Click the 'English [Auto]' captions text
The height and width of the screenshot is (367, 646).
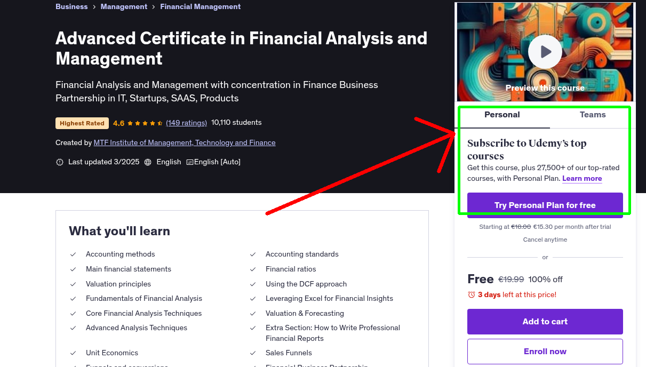[217, 162]
